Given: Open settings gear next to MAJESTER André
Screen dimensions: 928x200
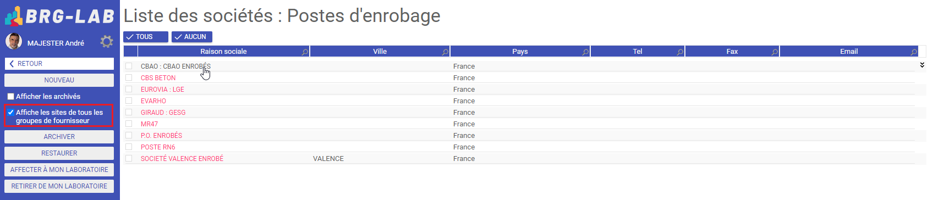Looking at the screenshot, I should click(107, 42).
